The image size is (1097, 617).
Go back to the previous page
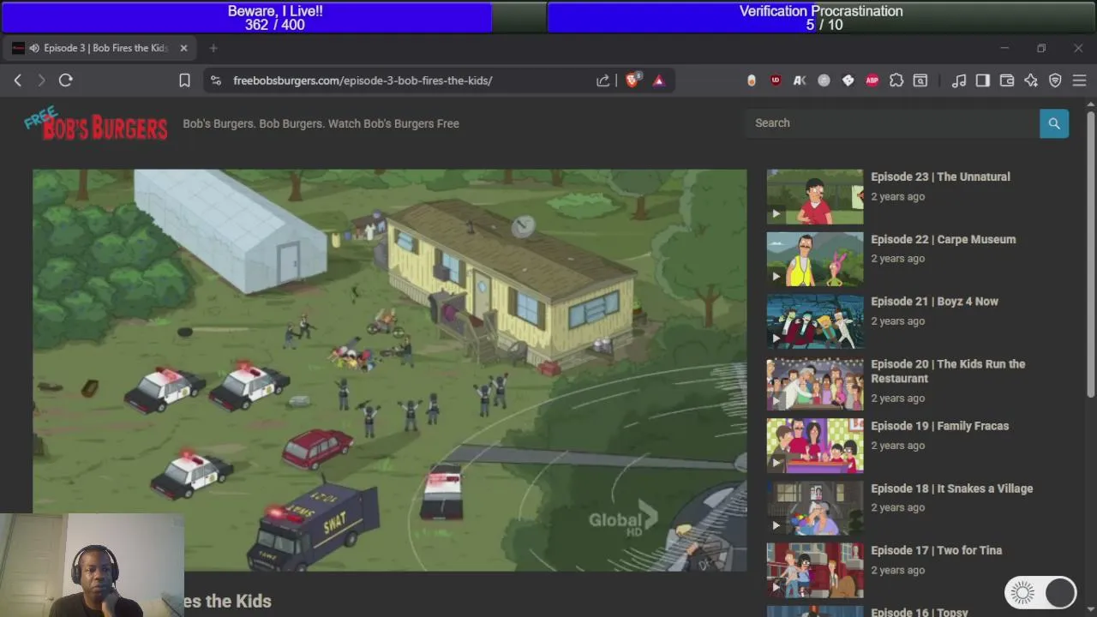[x=17, y=80]
